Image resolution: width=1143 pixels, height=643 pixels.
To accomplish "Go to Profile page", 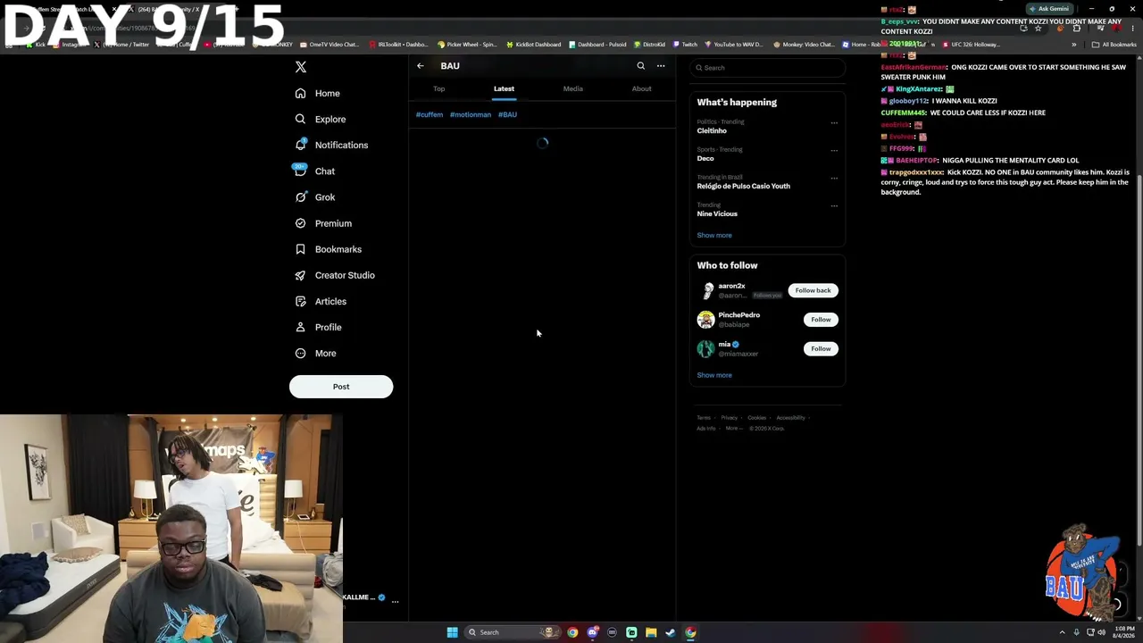I will [318, 327].
